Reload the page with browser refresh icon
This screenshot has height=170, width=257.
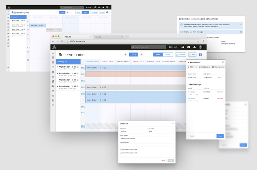62,41
